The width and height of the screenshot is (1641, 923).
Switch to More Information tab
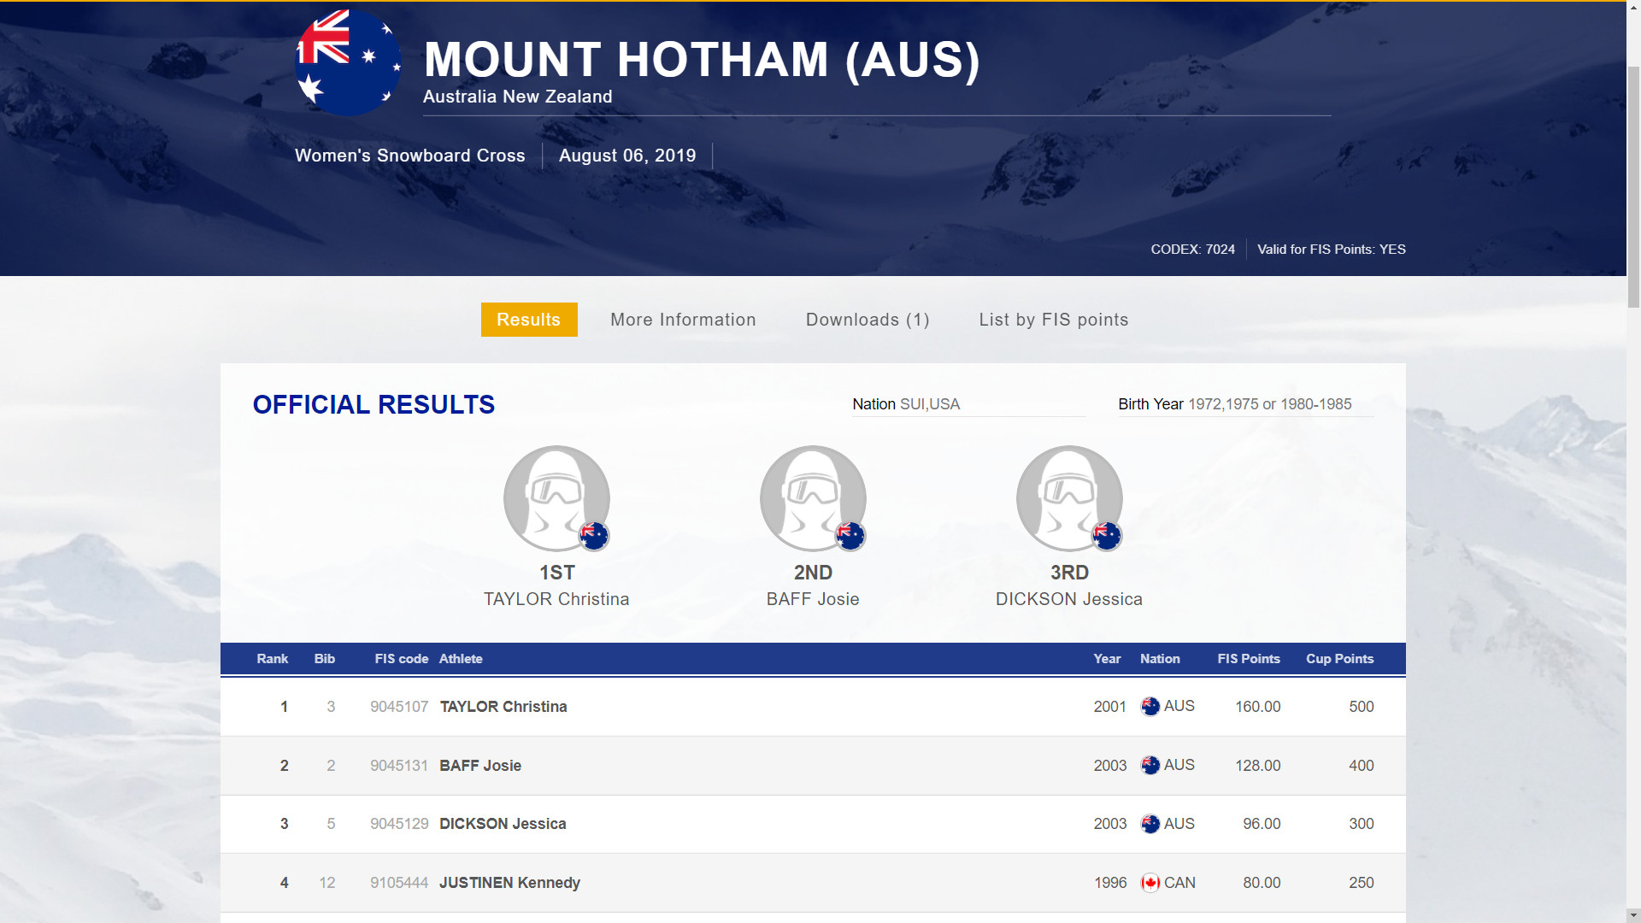(x=683, y=320)
